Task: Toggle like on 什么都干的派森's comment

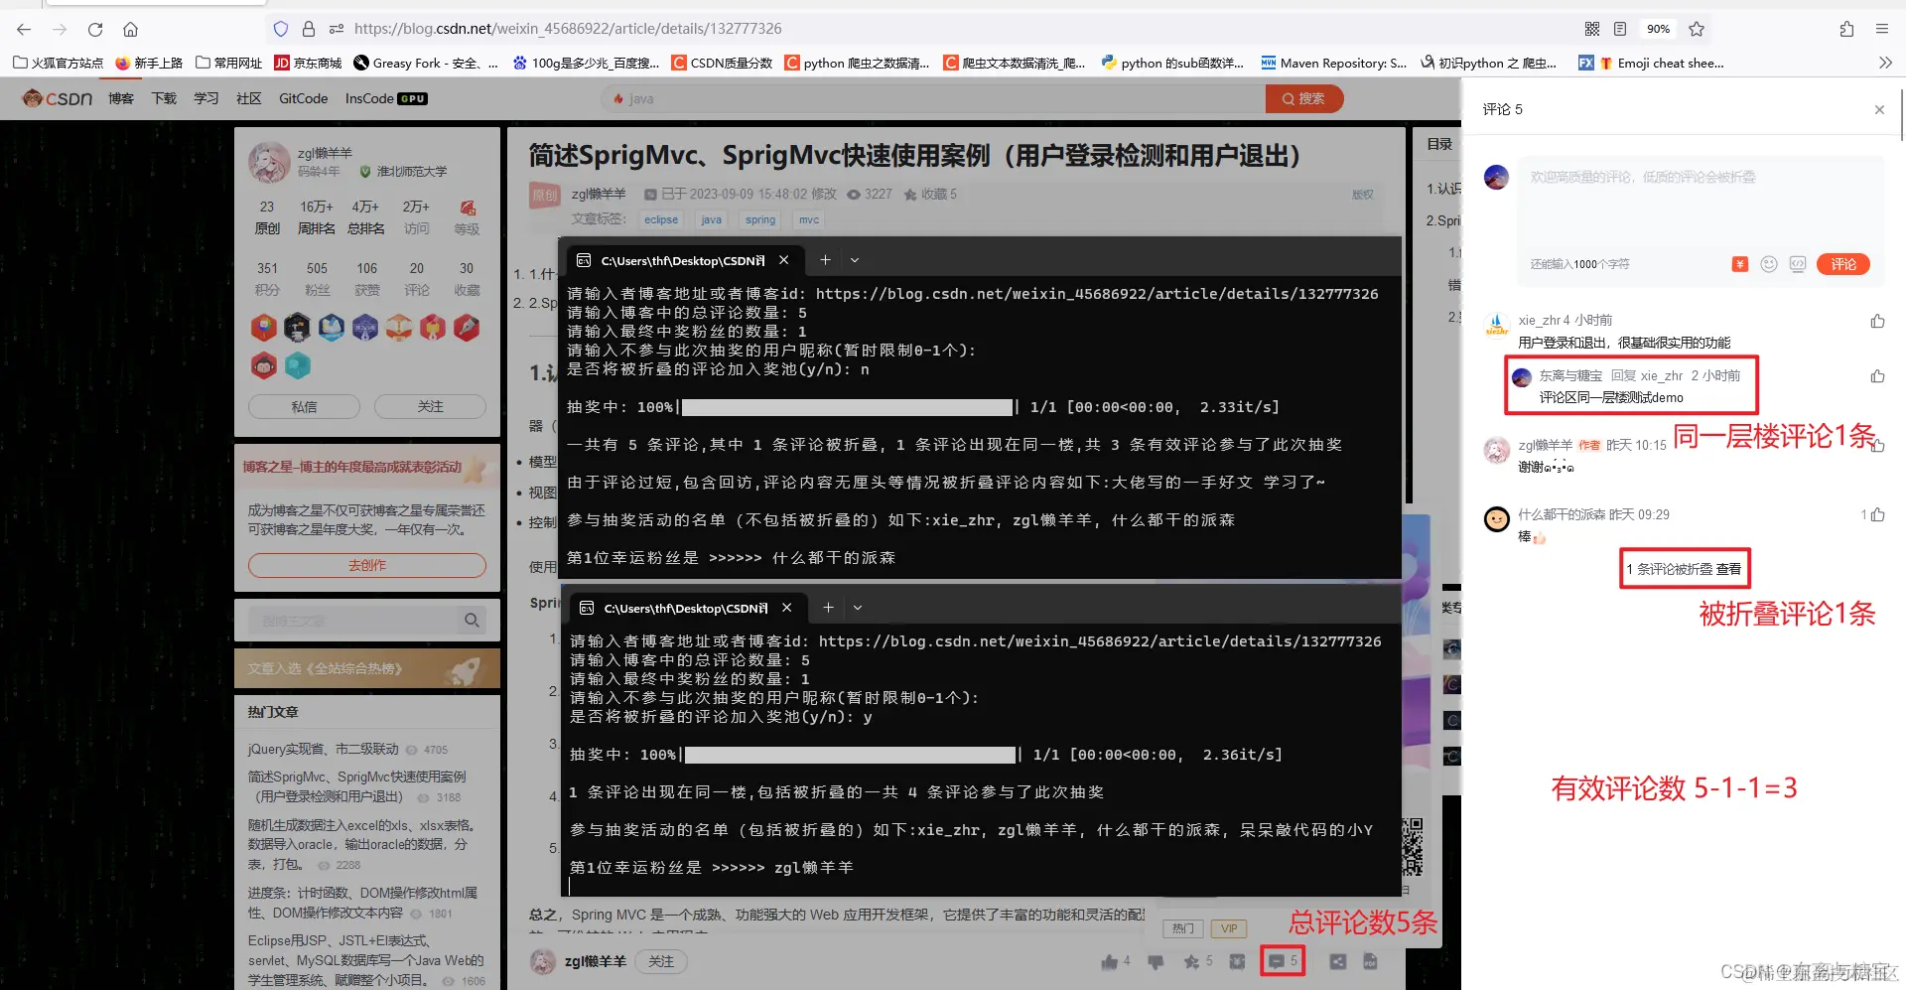Action: pos(1876,514)
